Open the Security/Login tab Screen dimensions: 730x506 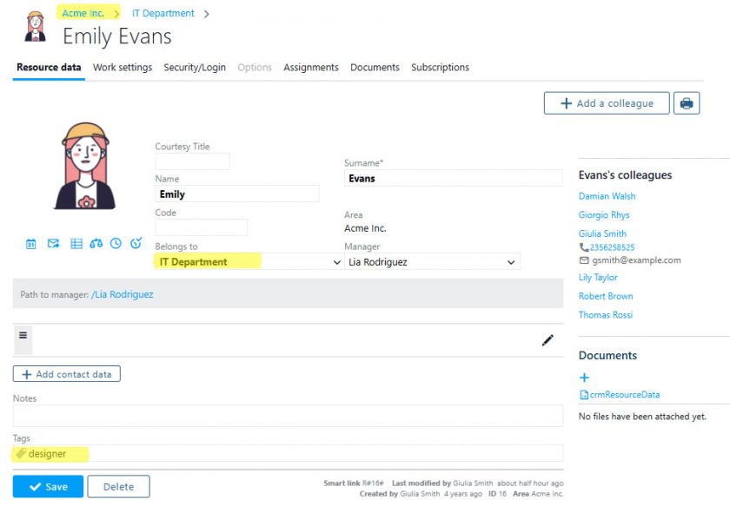pos(195,68)
